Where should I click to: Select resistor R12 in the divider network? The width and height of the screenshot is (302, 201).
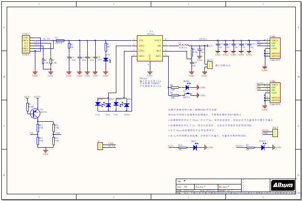[x=53, y=128]
